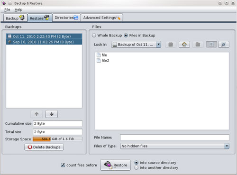Click the create new folder icon
The image size is (237, 175).
click(x=198, y=45)
